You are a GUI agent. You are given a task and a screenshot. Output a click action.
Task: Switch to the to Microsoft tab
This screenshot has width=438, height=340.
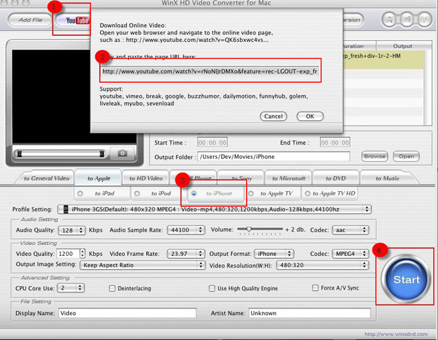[x=288, y=178]
